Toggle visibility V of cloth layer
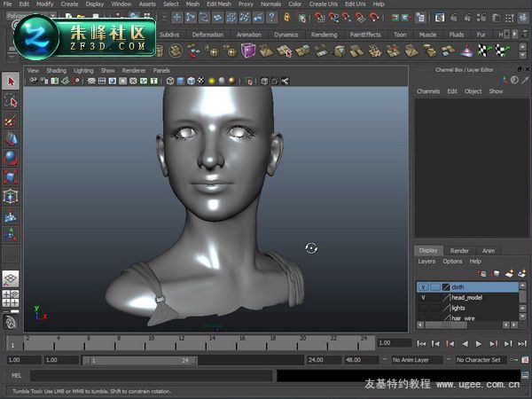The width and height of the screenshot is (532, 399). pos(423,287)
